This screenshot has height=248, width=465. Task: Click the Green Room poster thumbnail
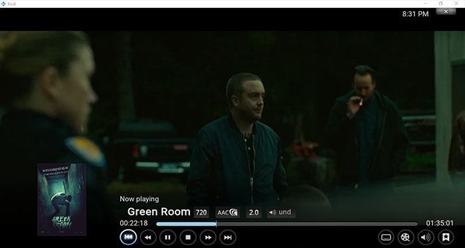(62, 199)
